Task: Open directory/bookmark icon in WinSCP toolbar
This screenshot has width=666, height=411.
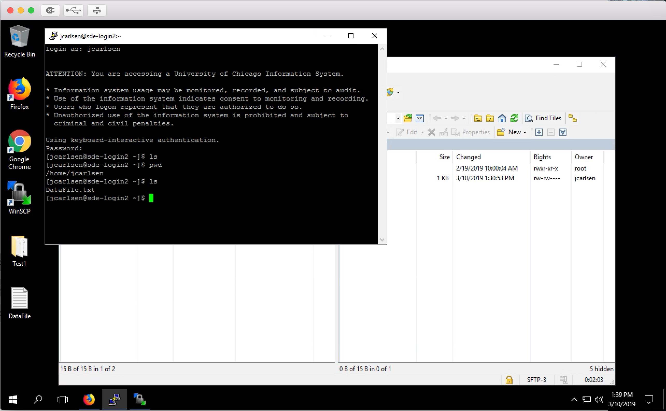Action: click(x=408, y=118)
